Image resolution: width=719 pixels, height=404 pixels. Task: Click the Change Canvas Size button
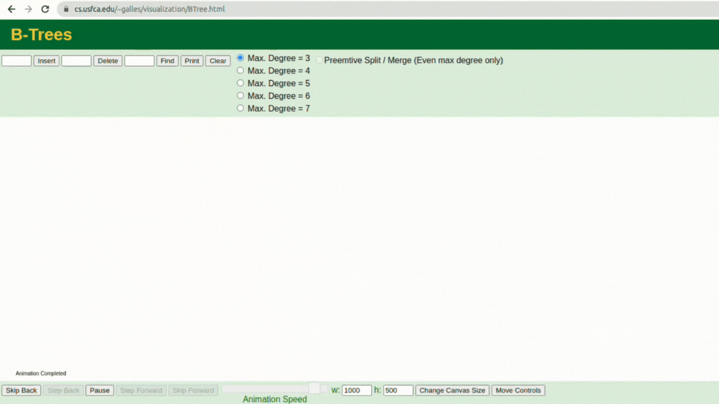click(x=452, y=390)
